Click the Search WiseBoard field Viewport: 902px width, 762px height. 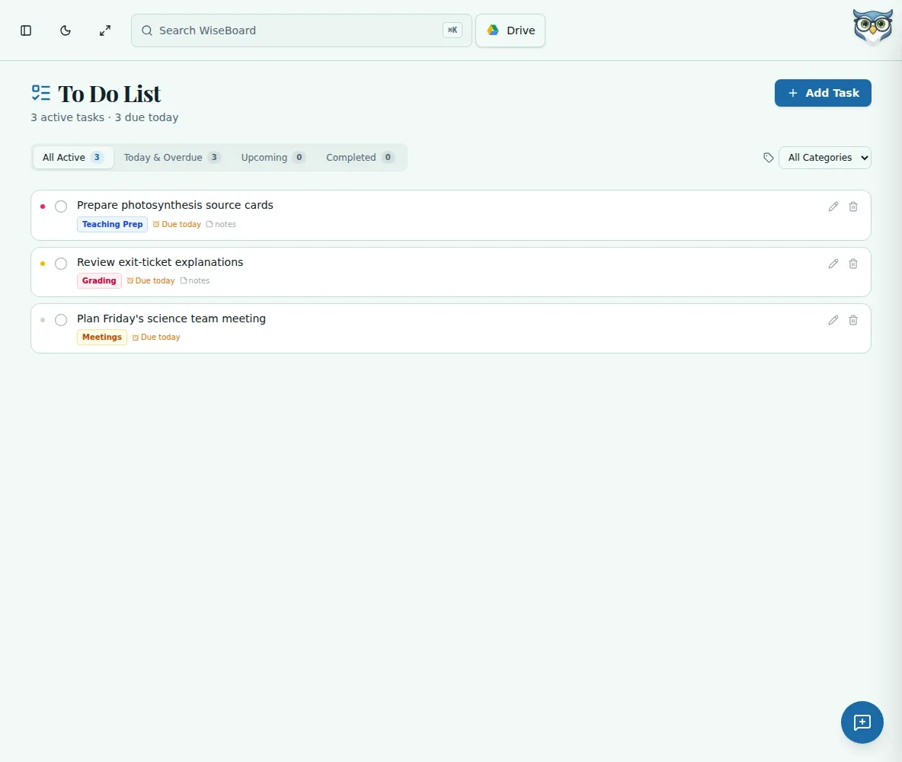tap(302, 30)
